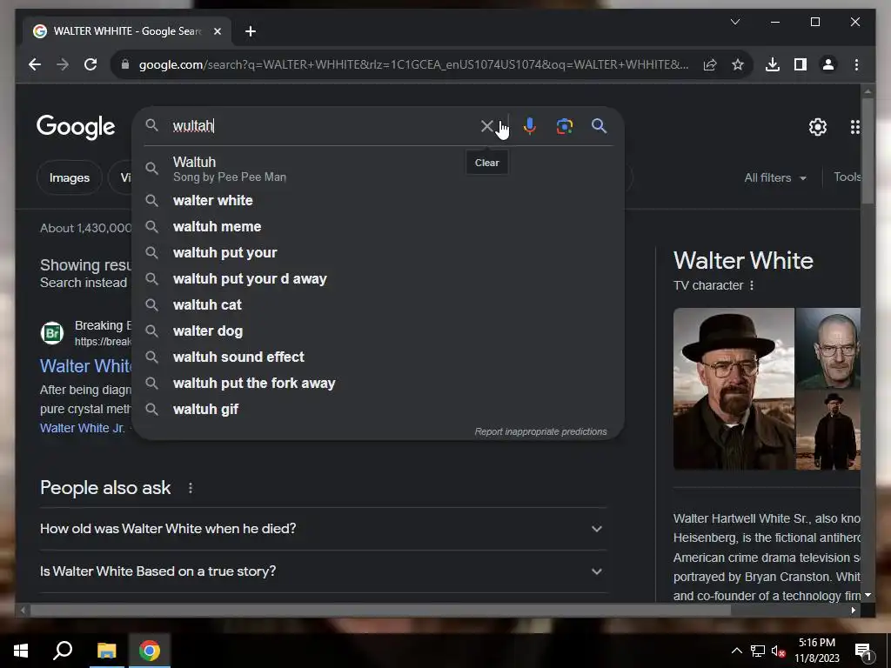Open Chrome from the taskbar
Image resolution: width=891 pixels, height=668 pixels.
coord(150,651)
